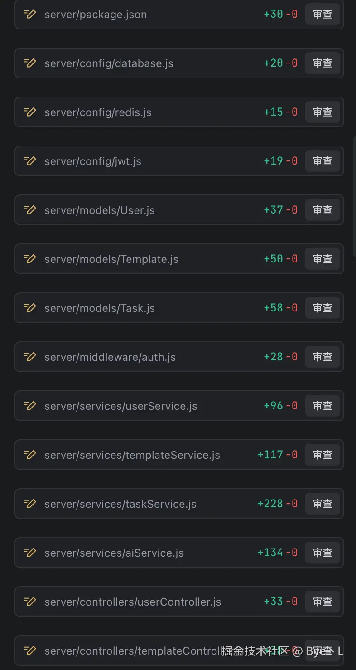Click the edit icon beside server/package.json
Screen dimensions: 356x670
tap(30, 14)
